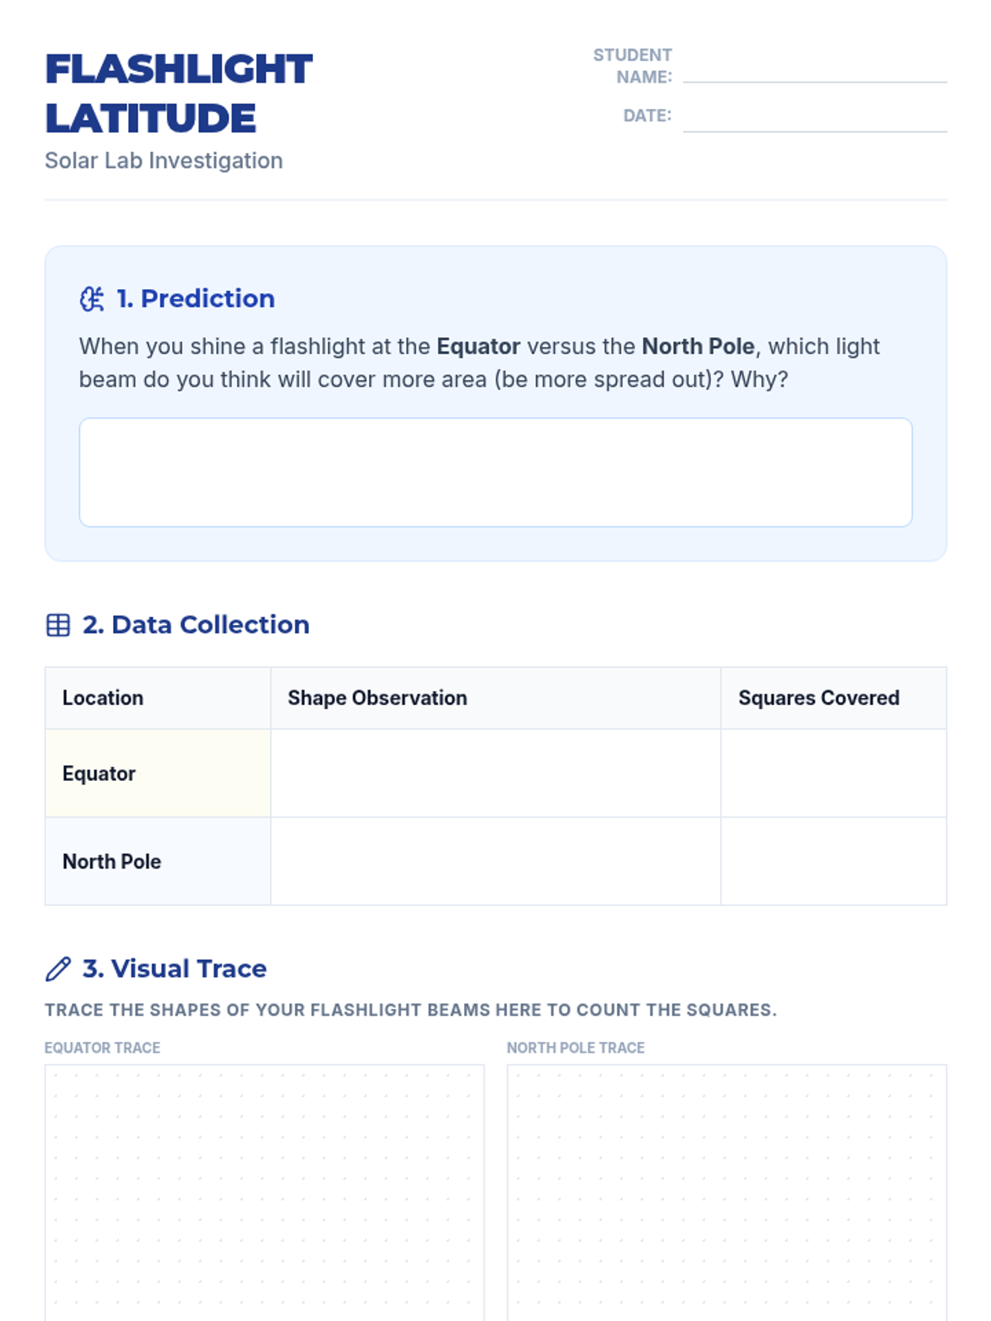The width and height of the screenshot is (991, 1321).
Task: Click the Equator row label
Action: [99, 774]
